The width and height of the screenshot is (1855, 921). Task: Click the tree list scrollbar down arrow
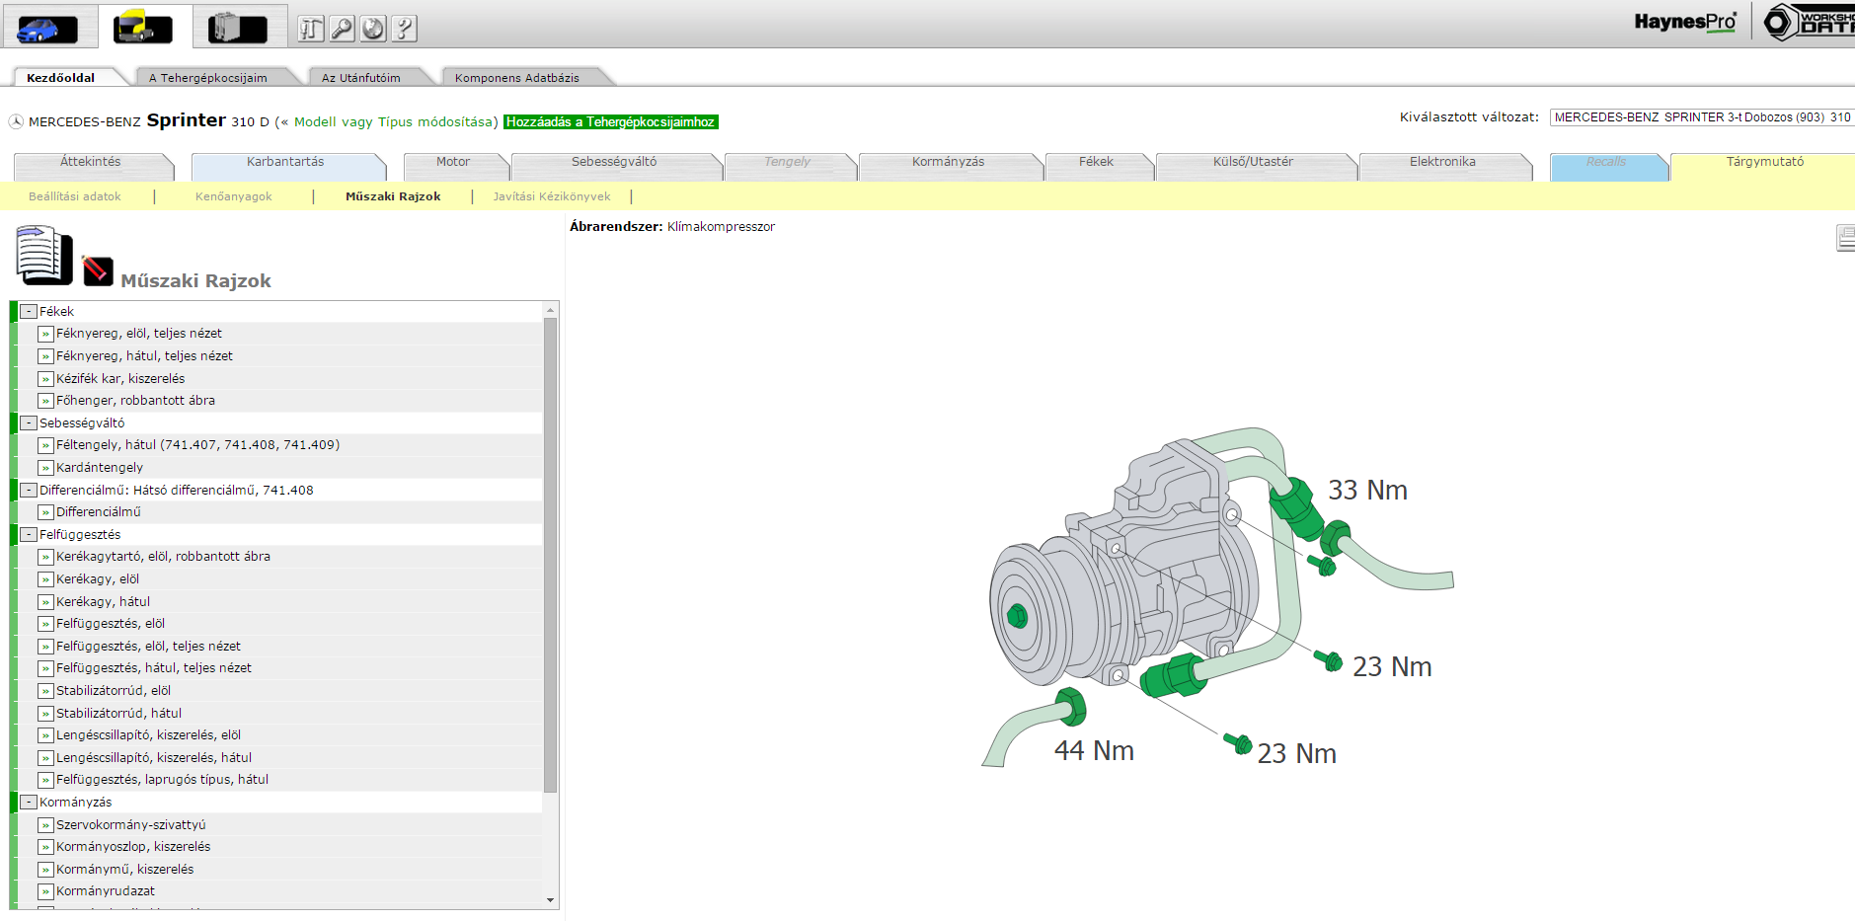[x=550, y=900]
